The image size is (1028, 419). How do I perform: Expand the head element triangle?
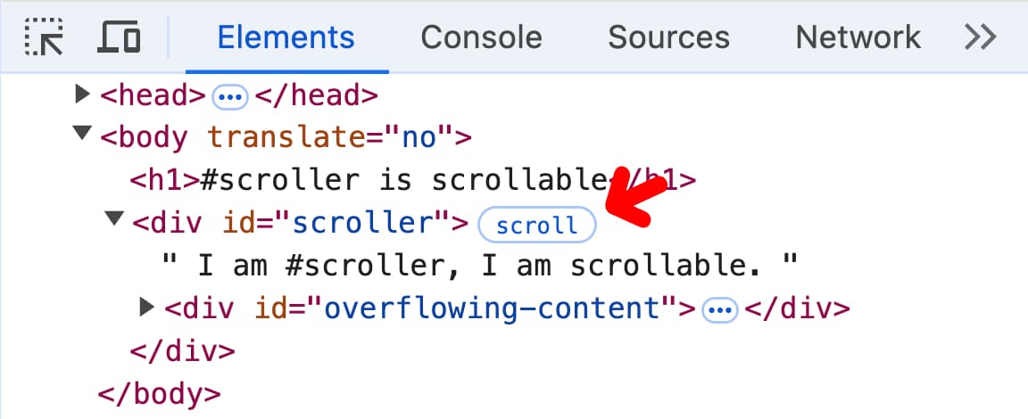point(83,94)
